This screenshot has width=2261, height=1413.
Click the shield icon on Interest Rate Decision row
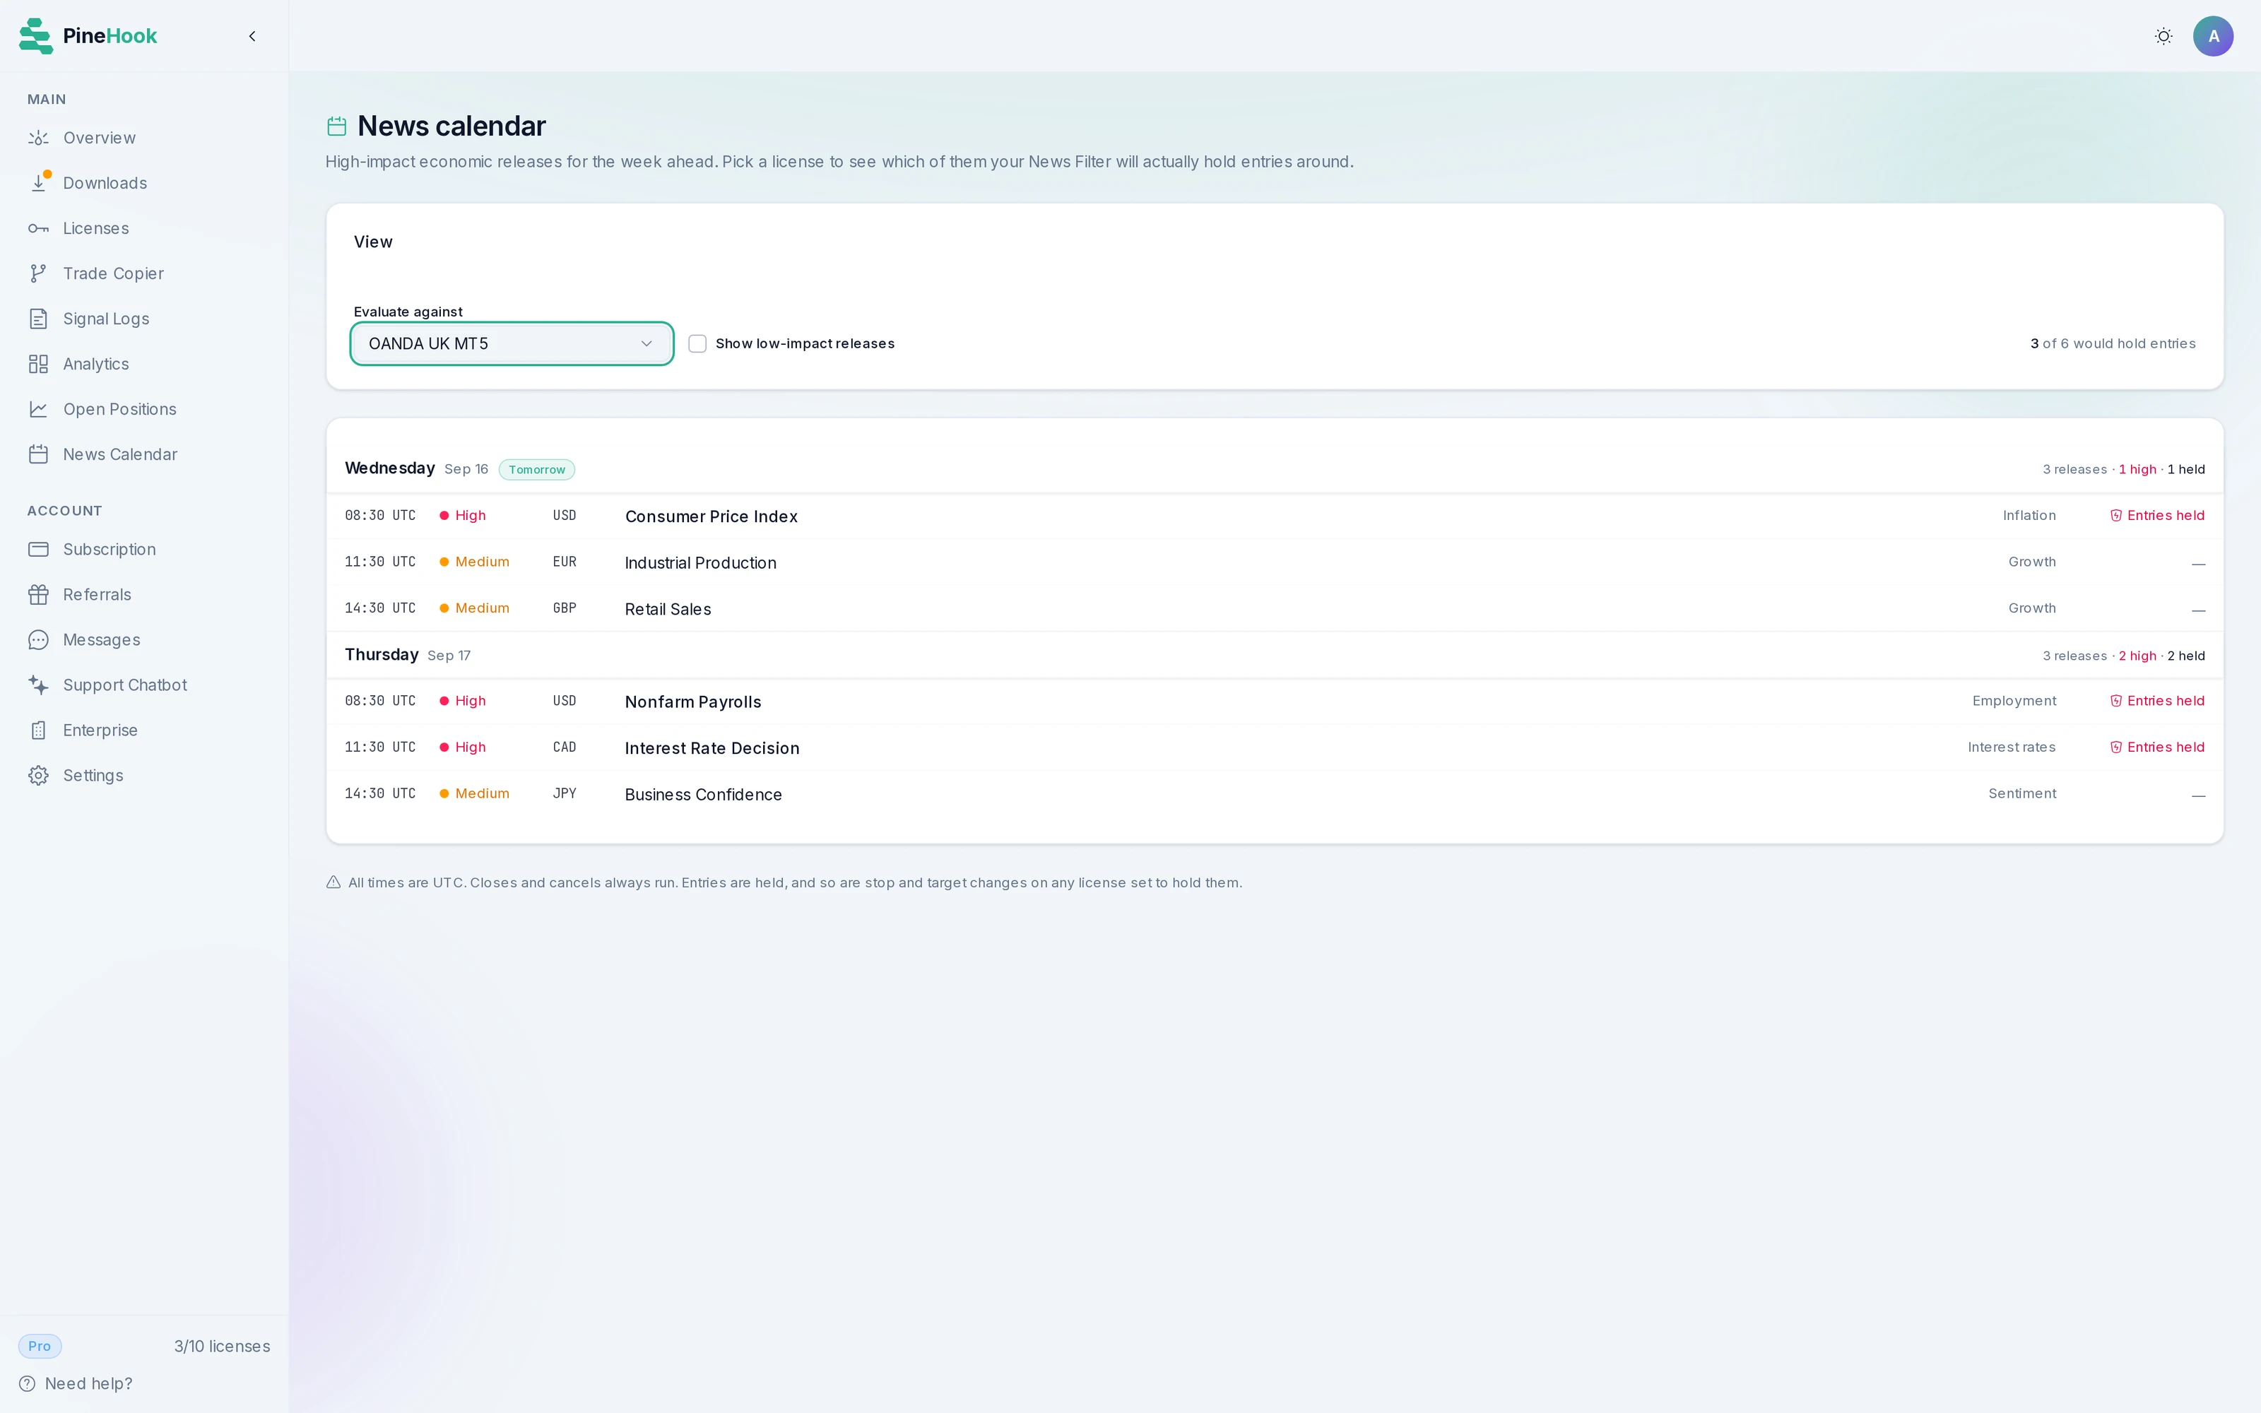coord(2116,747)
